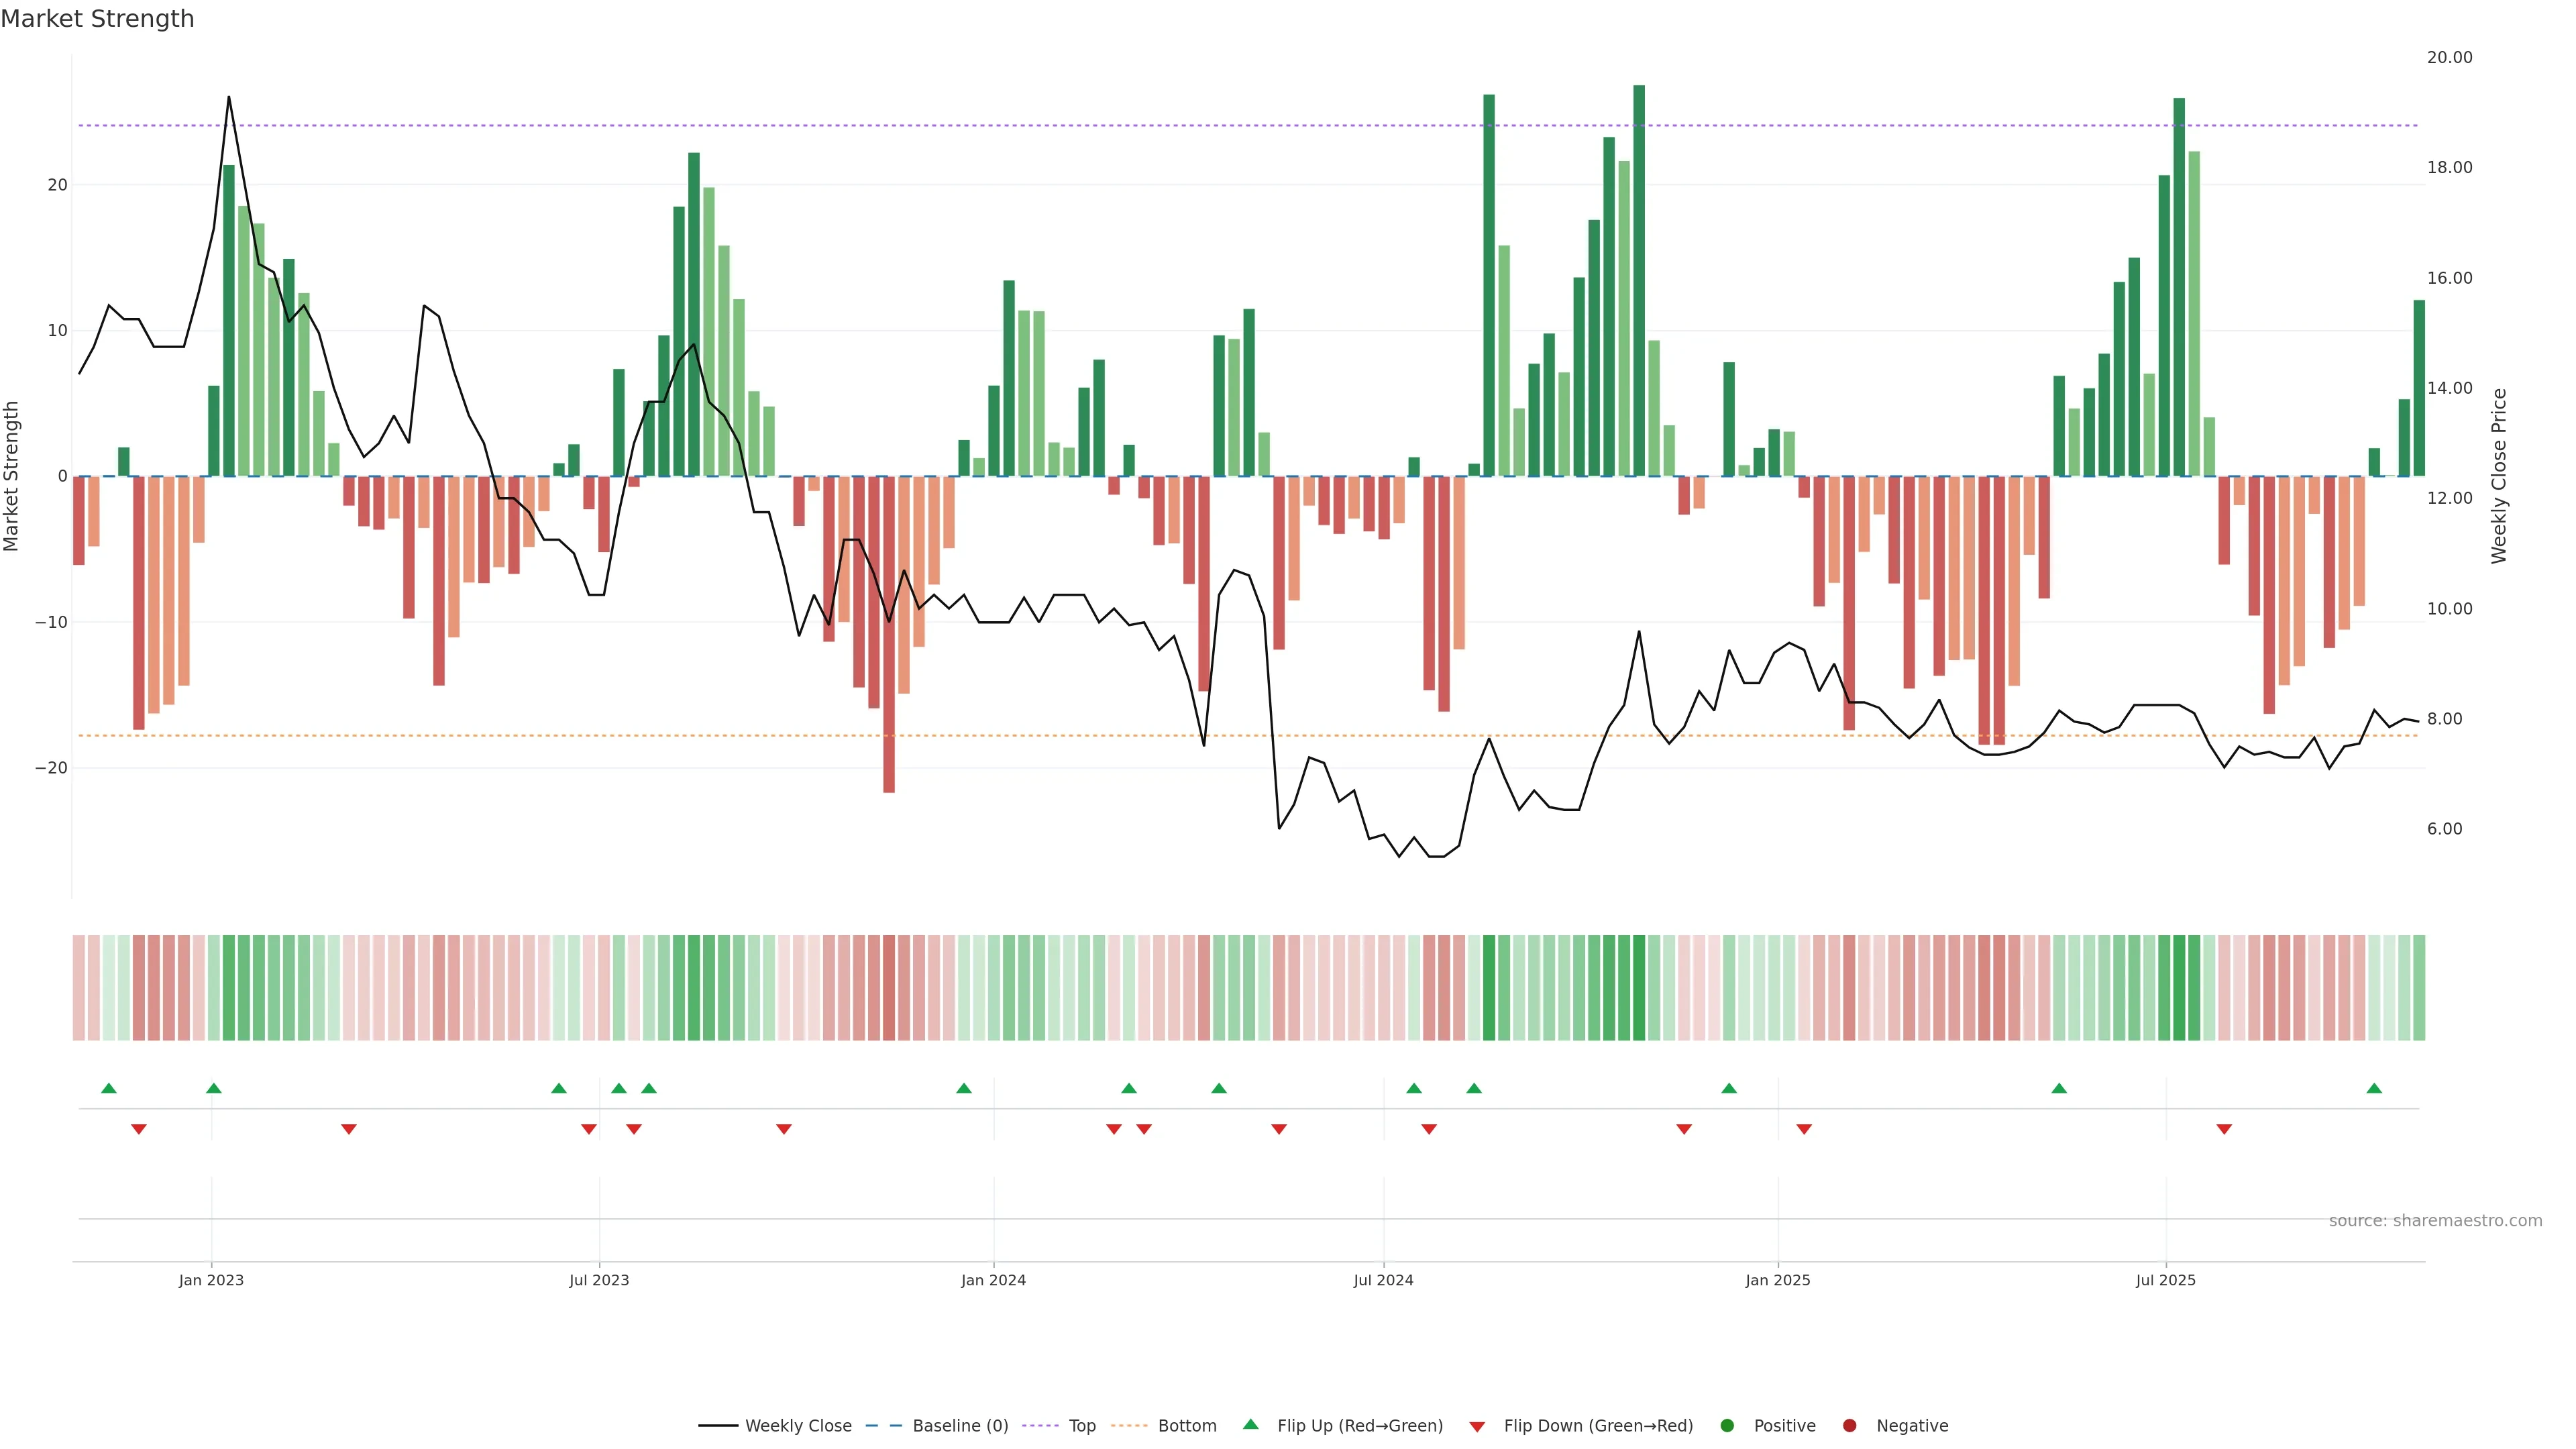
Task: Click the Jan 2023 x-axis label
Action: (x=211, y=1280)
